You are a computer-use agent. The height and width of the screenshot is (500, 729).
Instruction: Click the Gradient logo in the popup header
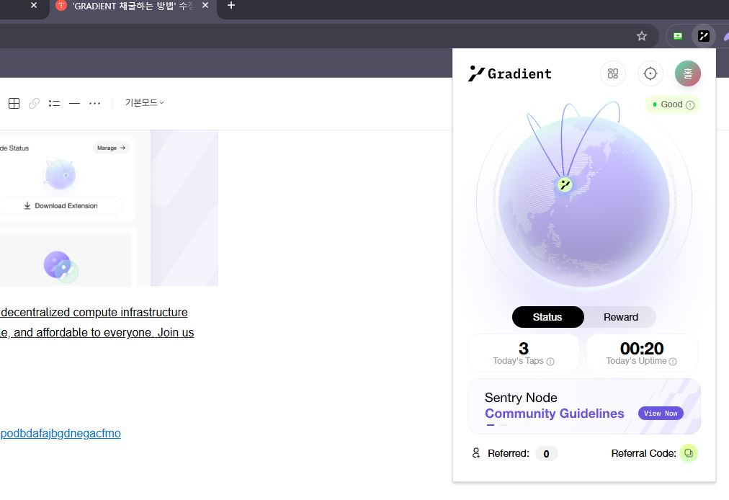509,73
